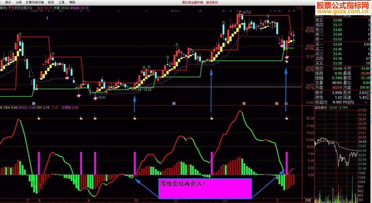Select the 买三 33.41 order row
The image size is (372, 203).
(343, 54)
